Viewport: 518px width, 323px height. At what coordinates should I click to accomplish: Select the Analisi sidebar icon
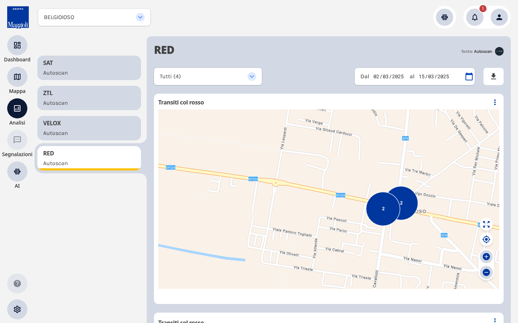[17, 108]
